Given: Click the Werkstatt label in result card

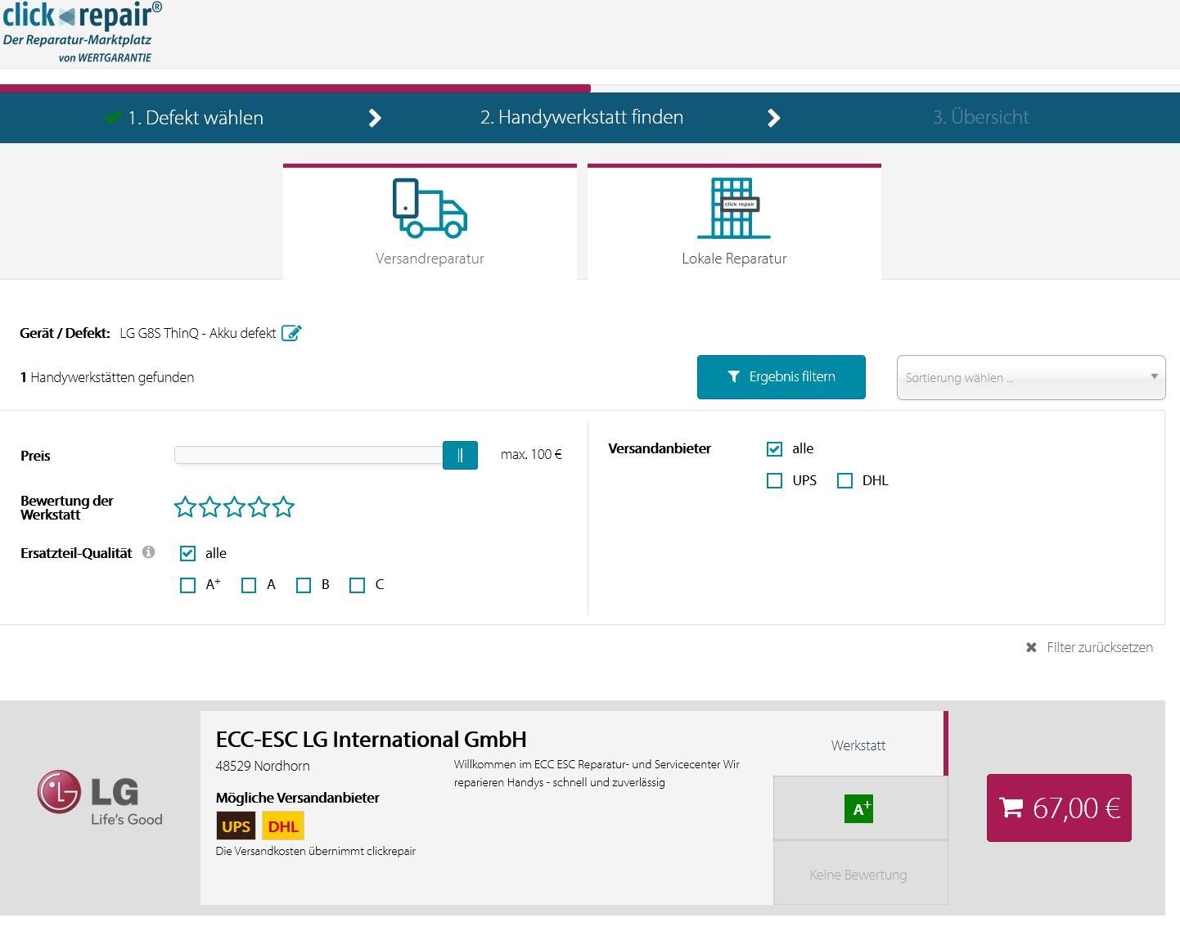Looking at the screenshot, I should pos(858,745).
